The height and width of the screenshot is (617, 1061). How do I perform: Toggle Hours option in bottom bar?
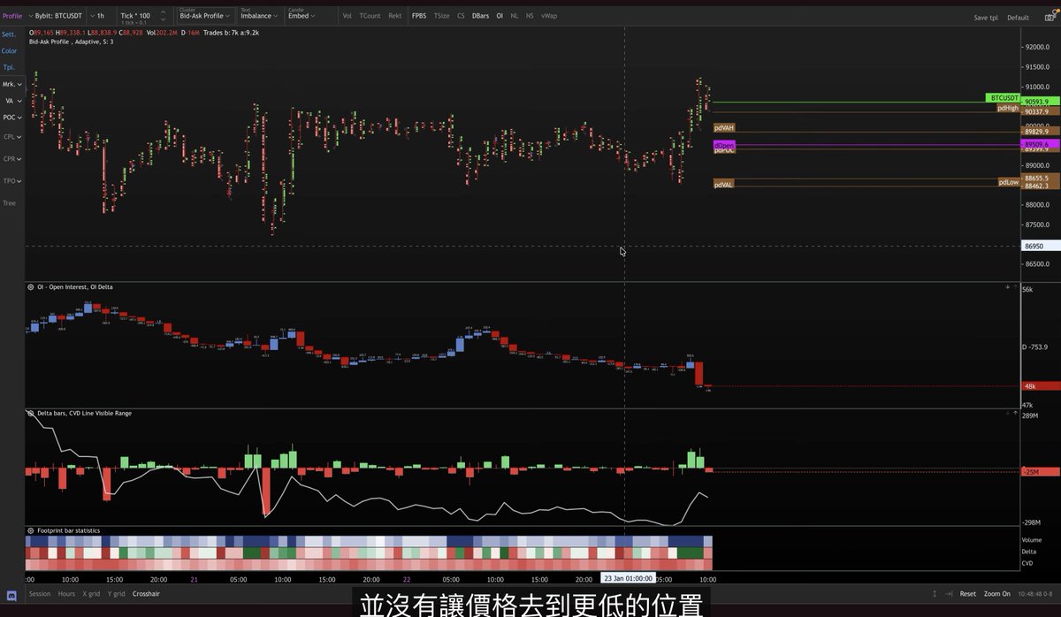[x=66, y=594]
